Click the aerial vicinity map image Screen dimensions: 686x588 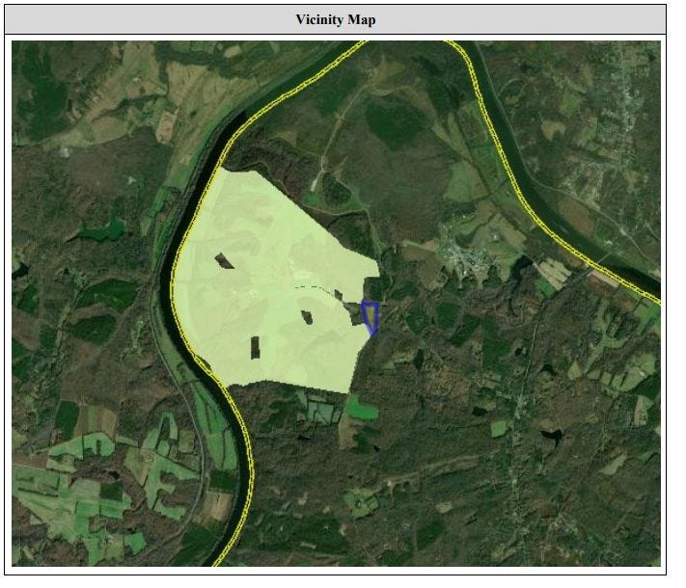(336, 304)
